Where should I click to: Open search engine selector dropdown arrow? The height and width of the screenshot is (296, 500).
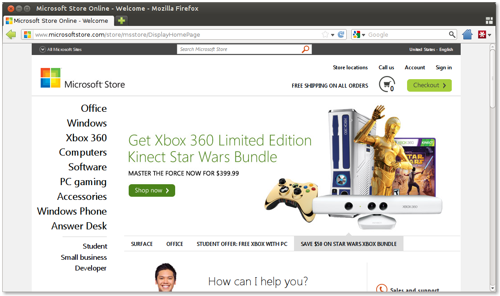pos(363,35)
